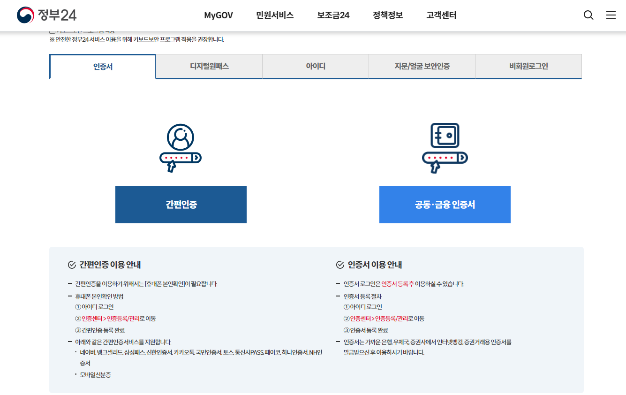Open the 보조금24 menu
The width and height of the screenshot is (626, 395).
click(x=332, y=15)
